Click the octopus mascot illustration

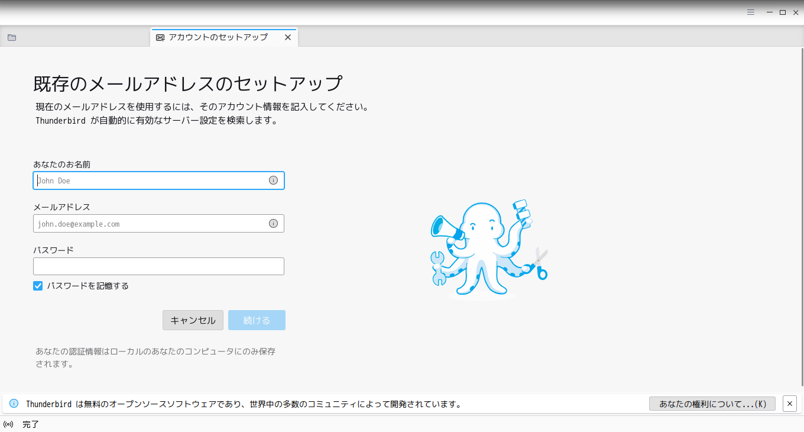(x=489, y=249)
